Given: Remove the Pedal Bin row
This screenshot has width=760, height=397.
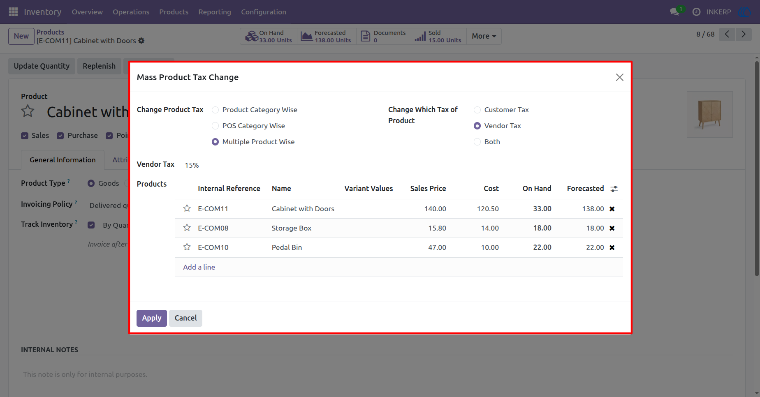Looking at the screenshot, I should point(612,247).
